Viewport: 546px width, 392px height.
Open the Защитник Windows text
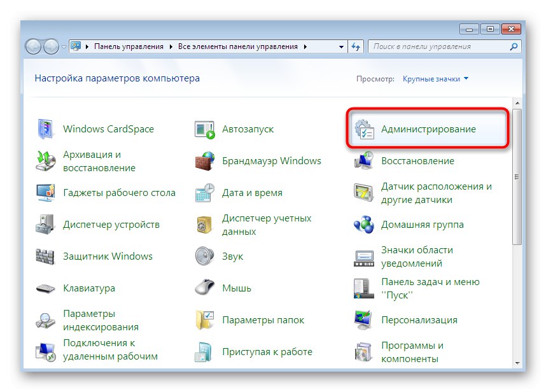108,256
